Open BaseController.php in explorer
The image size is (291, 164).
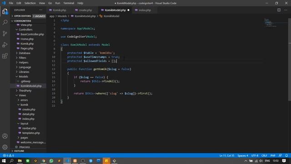tap(32, 34)
